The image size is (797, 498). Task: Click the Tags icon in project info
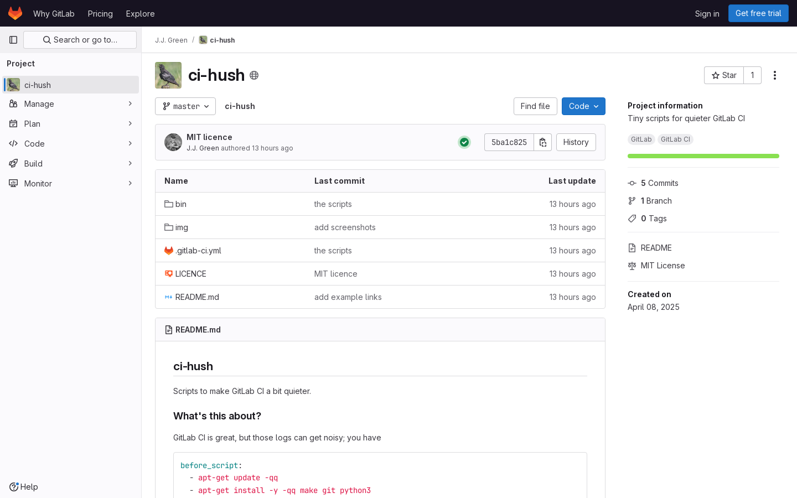[x=632, y=219]
